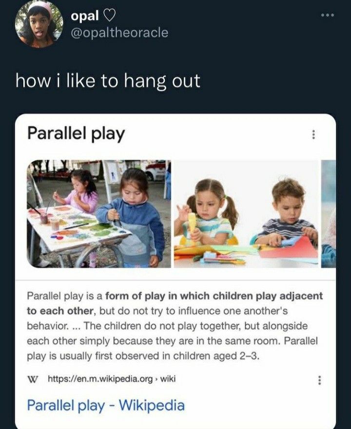
Task: Open the photo of kids with colored paper
Action: click(246, 214)
